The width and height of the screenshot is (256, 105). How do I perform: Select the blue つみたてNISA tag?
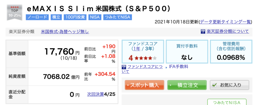click(x=117, y=17)
